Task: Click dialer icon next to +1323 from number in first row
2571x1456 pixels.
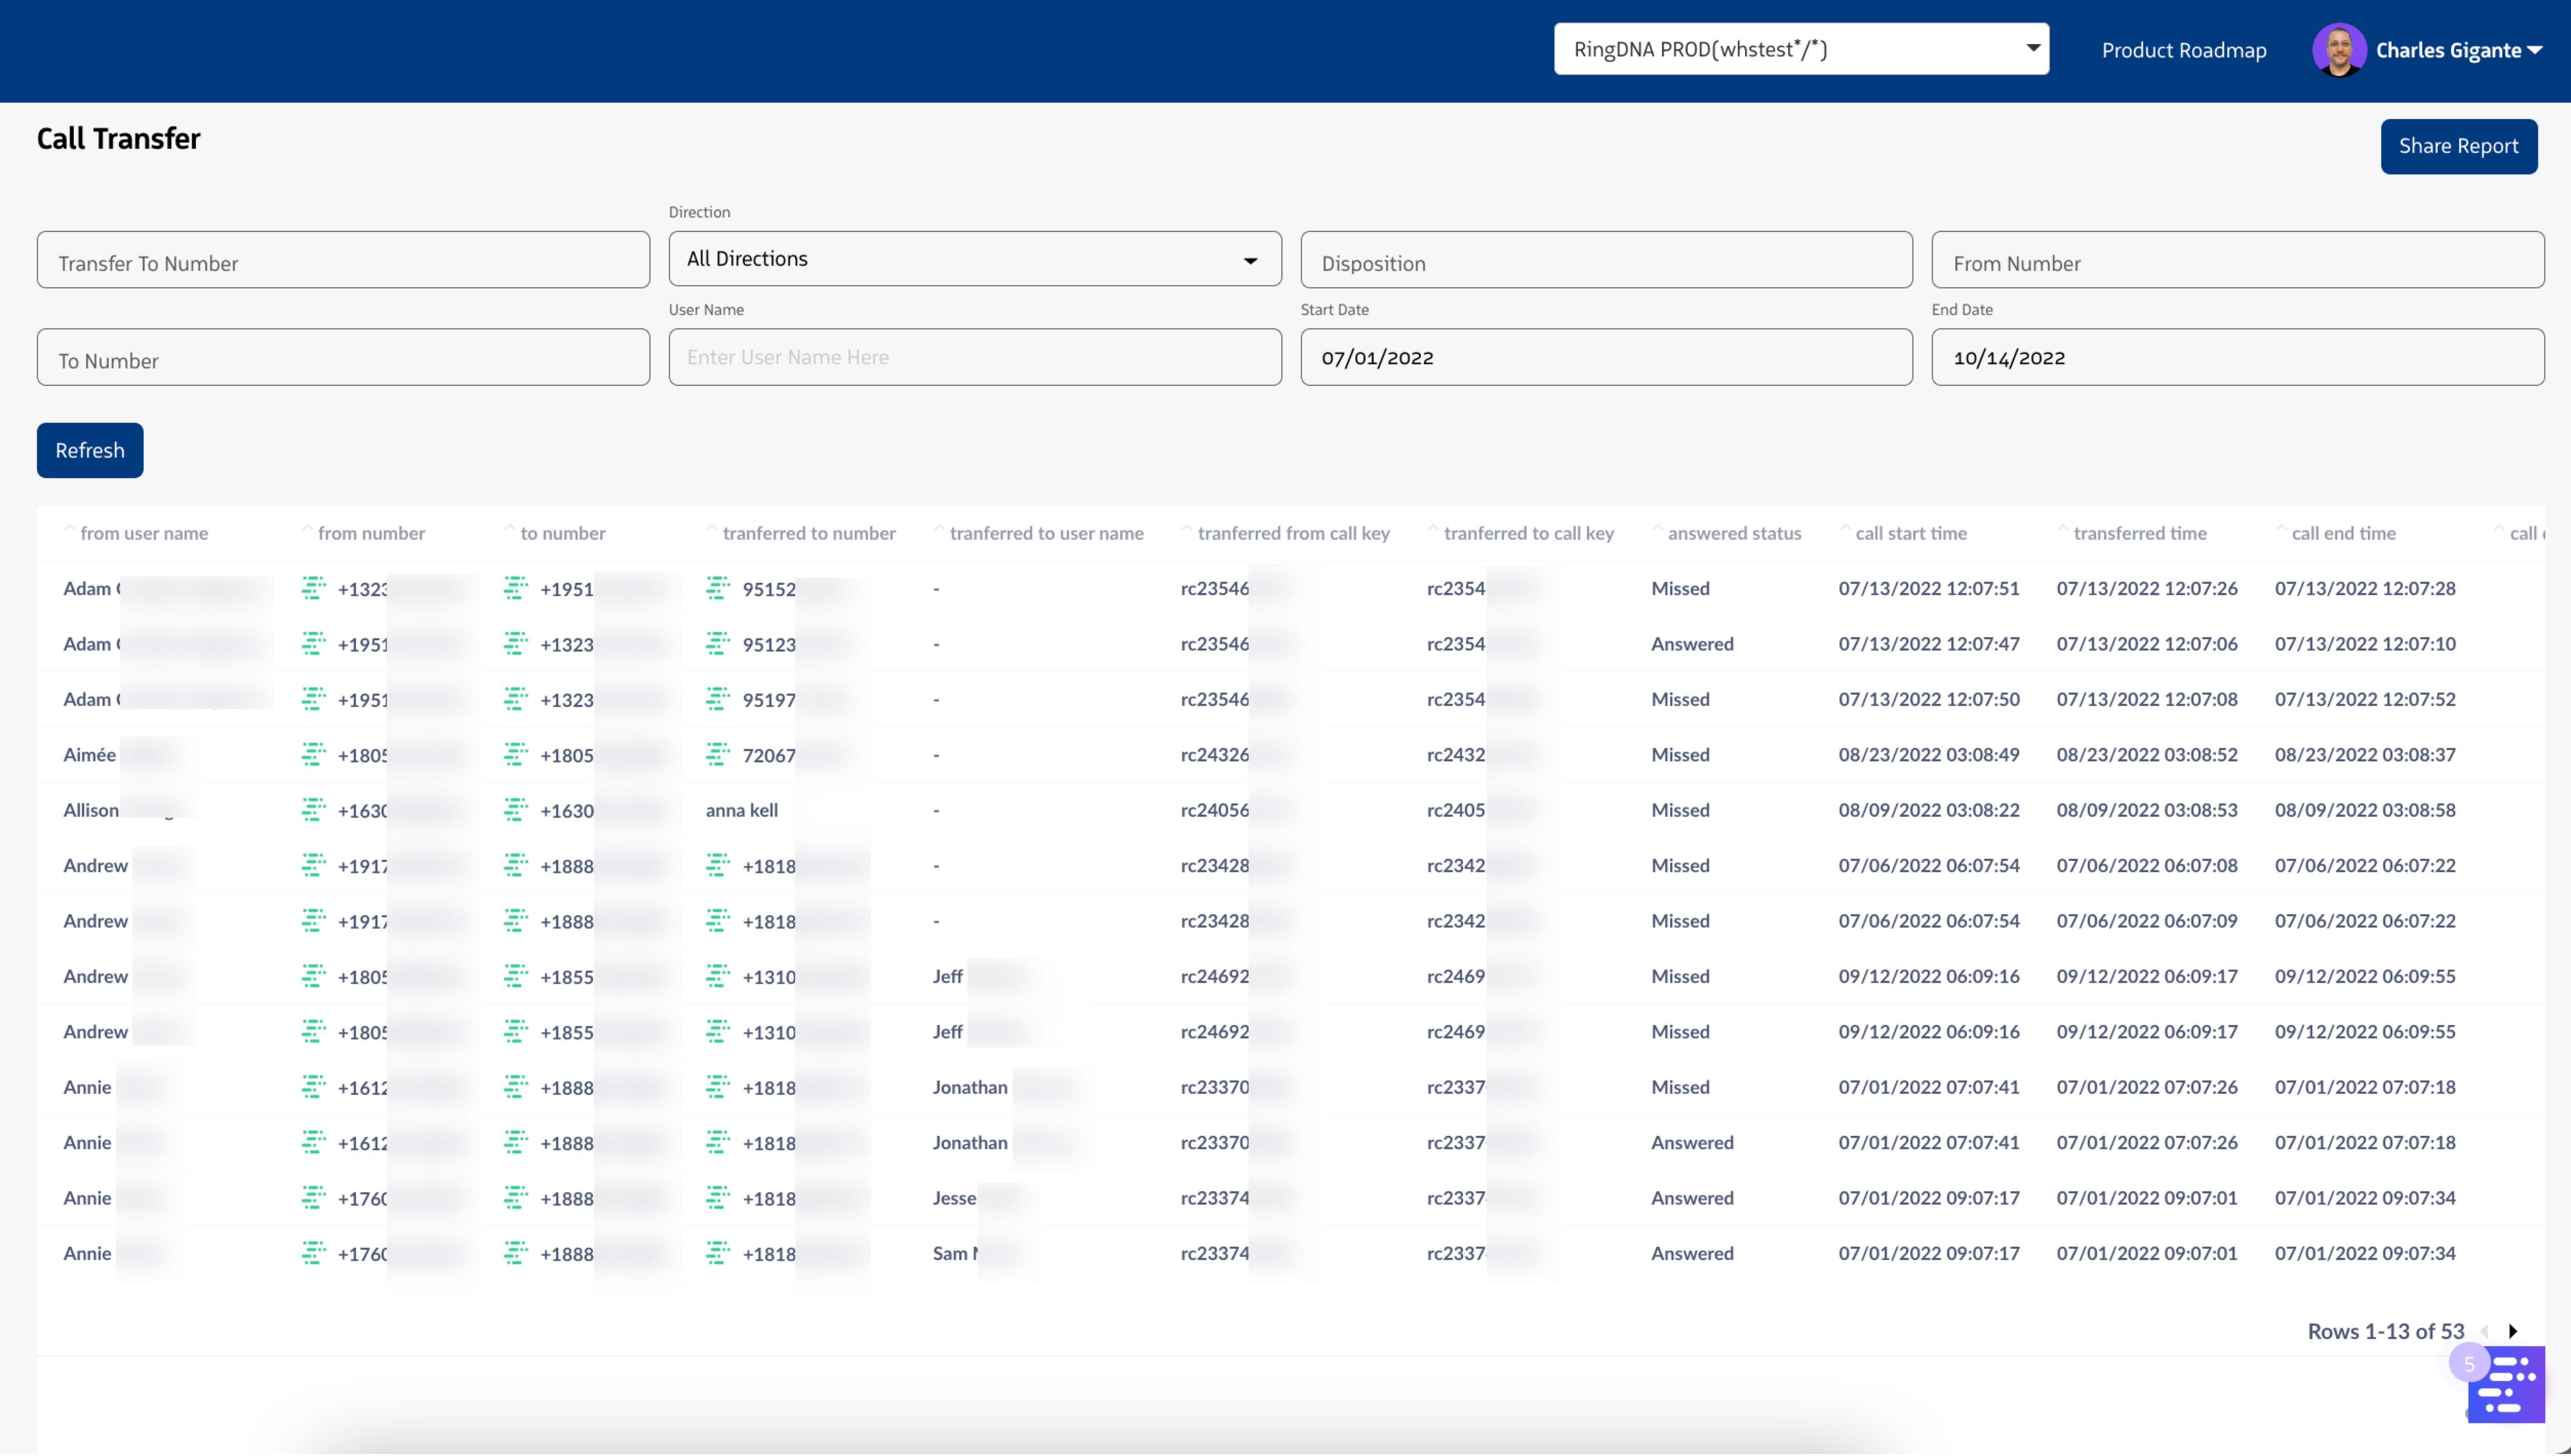Action: (x=313, y=588)
